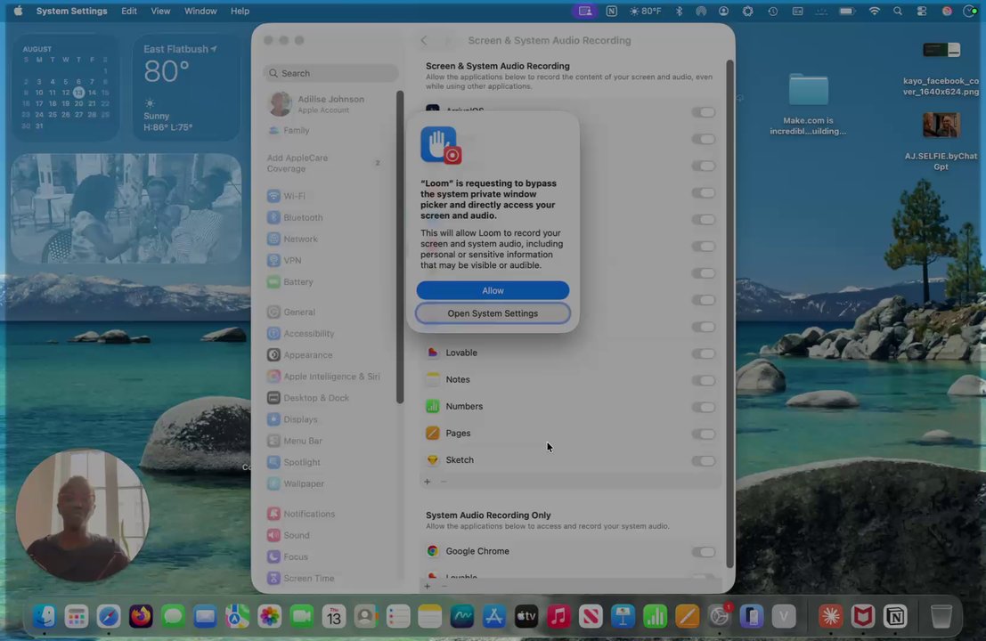Click the Search field in the sidebar
The image size is (986, 641).
(x=330, y=73)
